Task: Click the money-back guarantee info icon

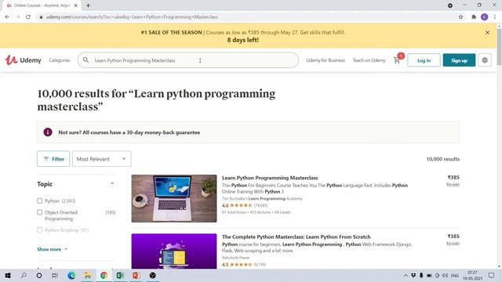Action: (48, 132)
